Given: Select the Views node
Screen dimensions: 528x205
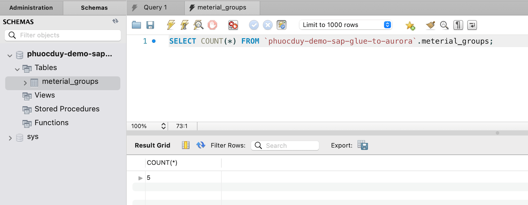Looking at the screenshot, I should [45, 95].
